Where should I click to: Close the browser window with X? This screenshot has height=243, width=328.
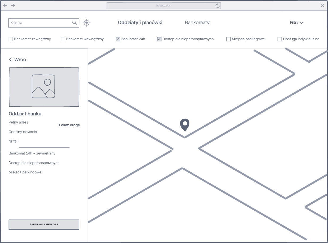(x=322, y=6)
